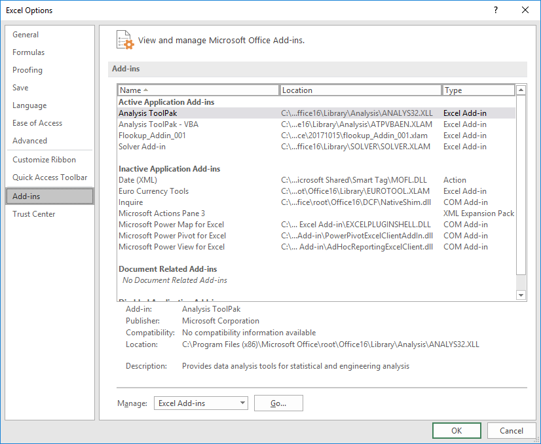Sort add-ins by Location column
Image resolution: width=541 pixels, height=444 pixels.
[361, 90]
